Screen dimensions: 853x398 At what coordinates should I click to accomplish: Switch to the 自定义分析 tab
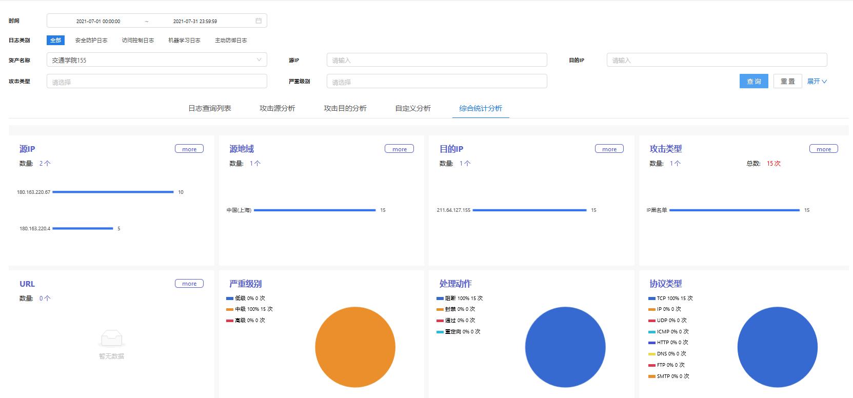pyautogui.click(x=412, y=108)
